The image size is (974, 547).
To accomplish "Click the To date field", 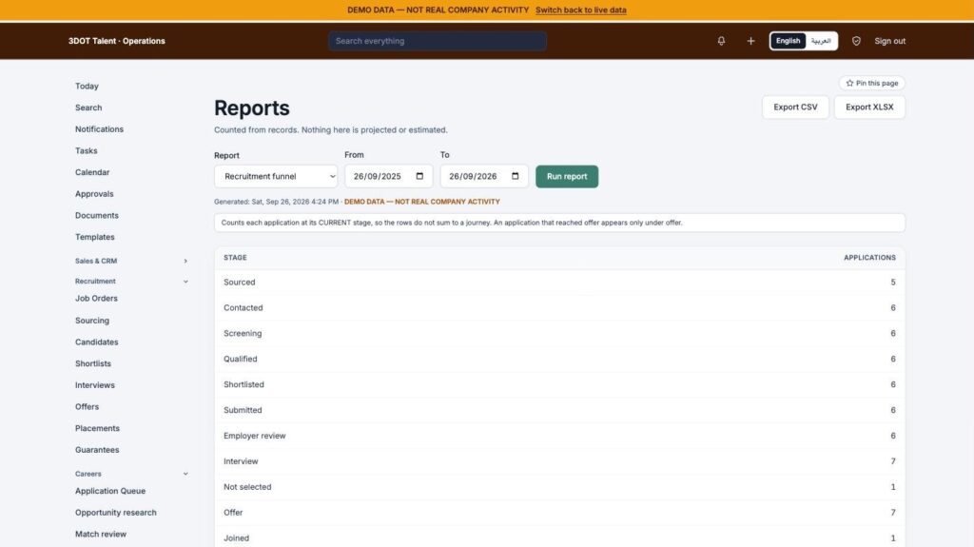I will (484, 177).
